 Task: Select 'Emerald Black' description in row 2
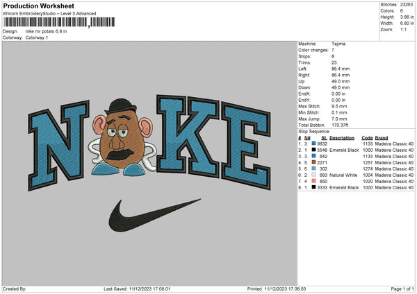pos(344,150)
